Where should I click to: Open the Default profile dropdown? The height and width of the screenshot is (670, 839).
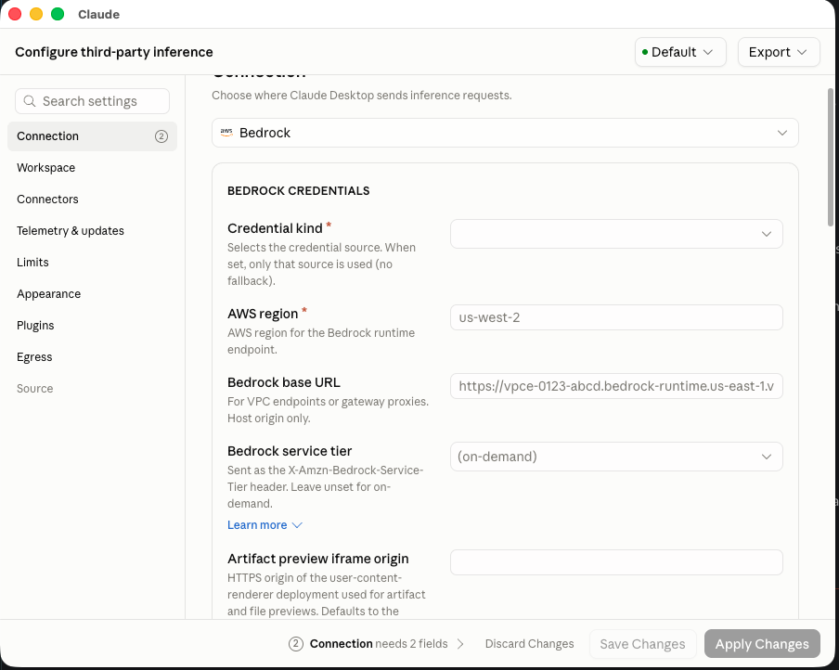[x=680, y=52]
